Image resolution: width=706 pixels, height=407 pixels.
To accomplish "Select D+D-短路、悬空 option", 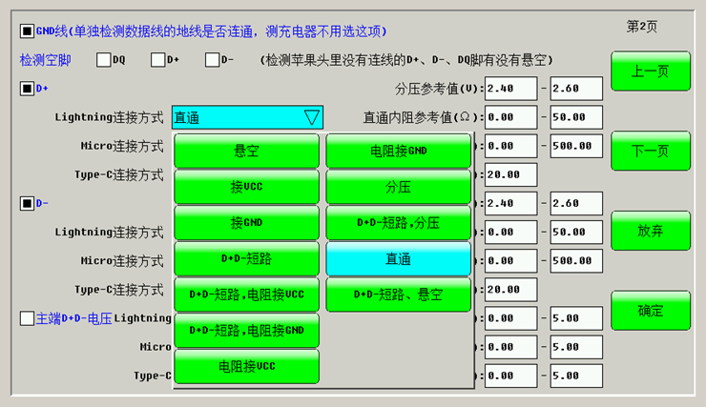I will pyautogui.click(x=398, y=295).
